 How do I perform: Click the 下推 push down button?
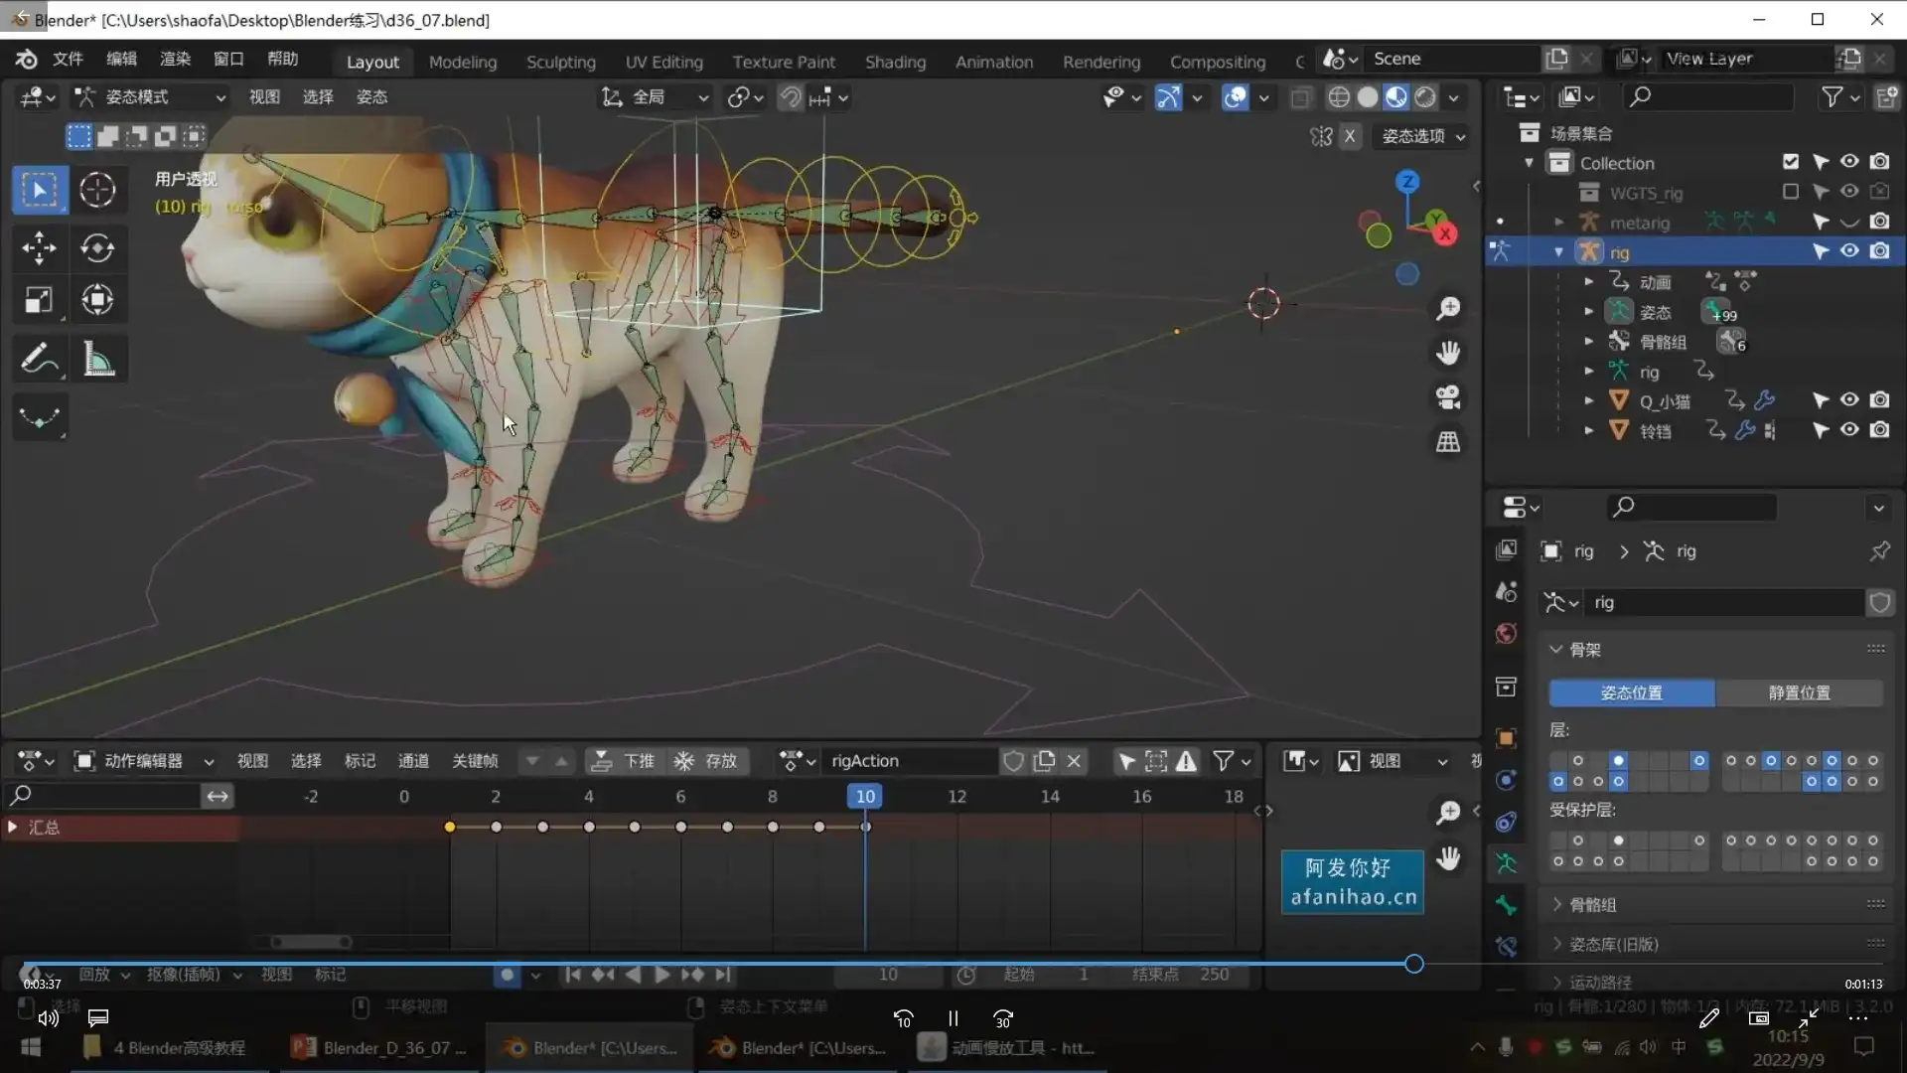[625, 761]
